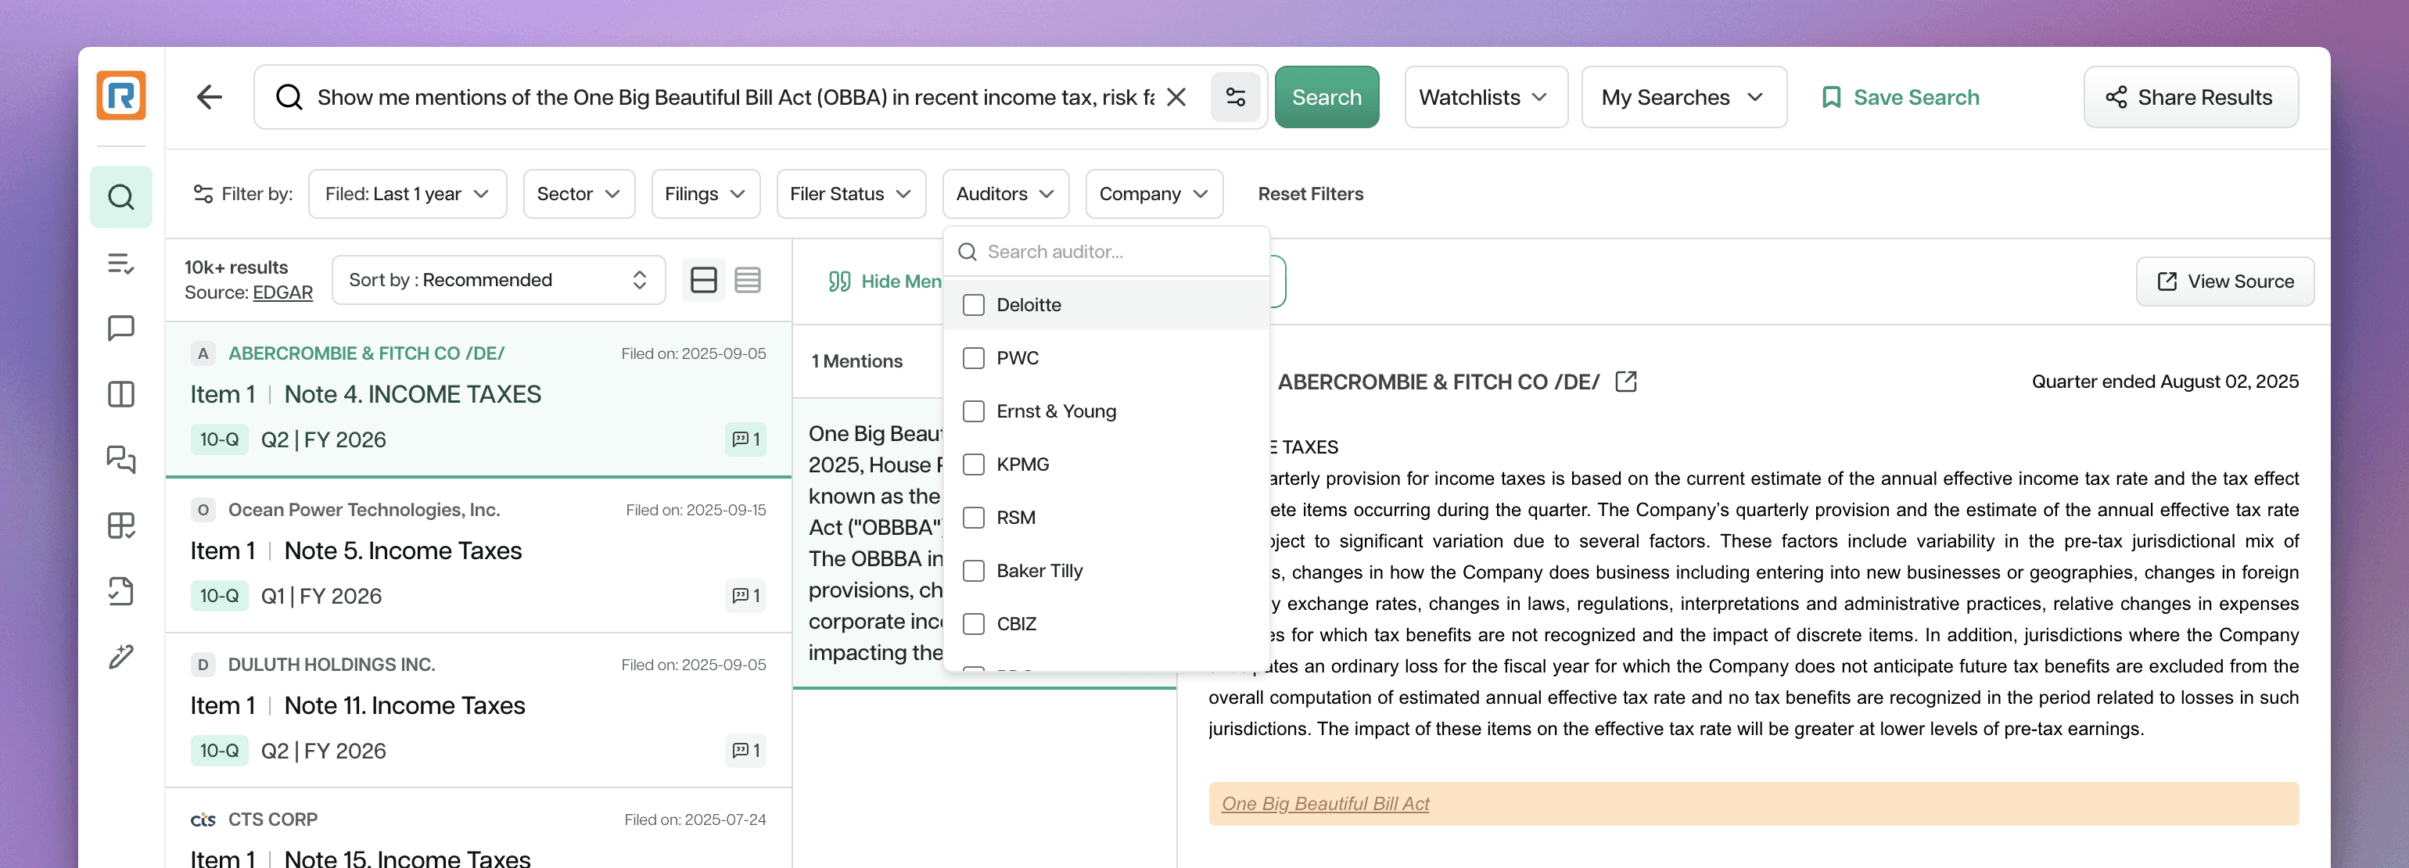Click the EDGAR source link
Image resolution: width=2409 pixels, height=868 pixels.
pos(282,292)
